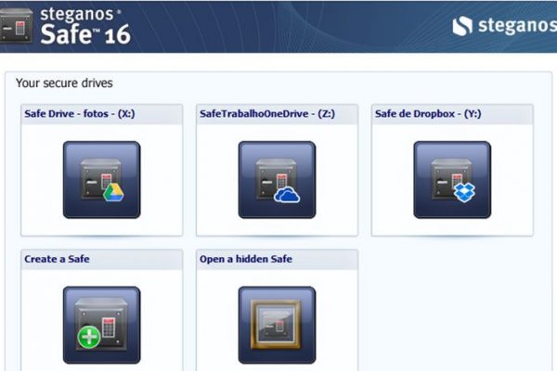Image resolution: width=557 pixels, height=371 pixels.
Task: Click the 'Create a Safe' label
Action: (x=57, y=259)
